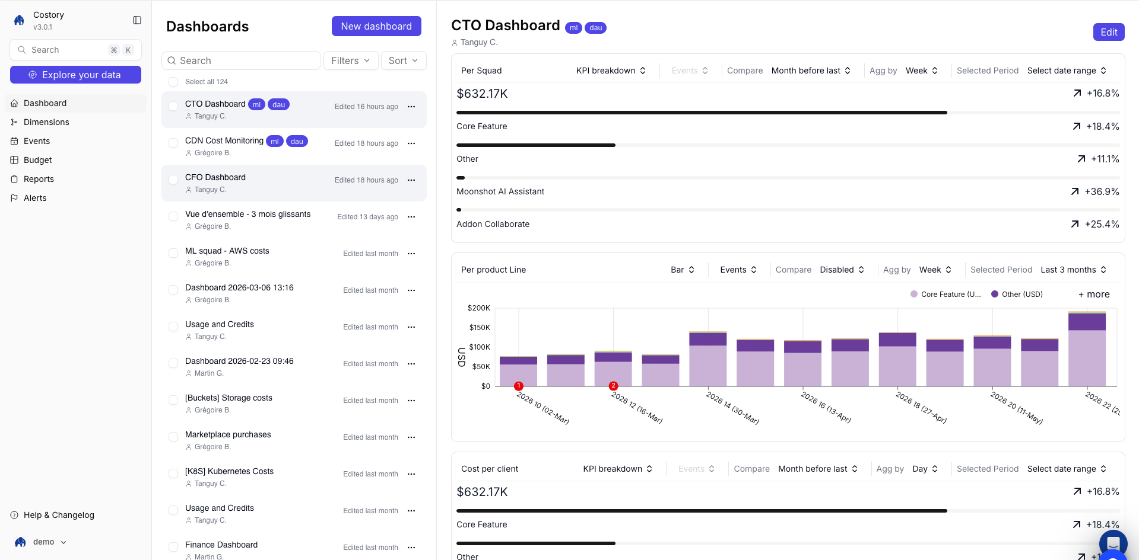Show + more legend items

click(x=1094, y=295)
